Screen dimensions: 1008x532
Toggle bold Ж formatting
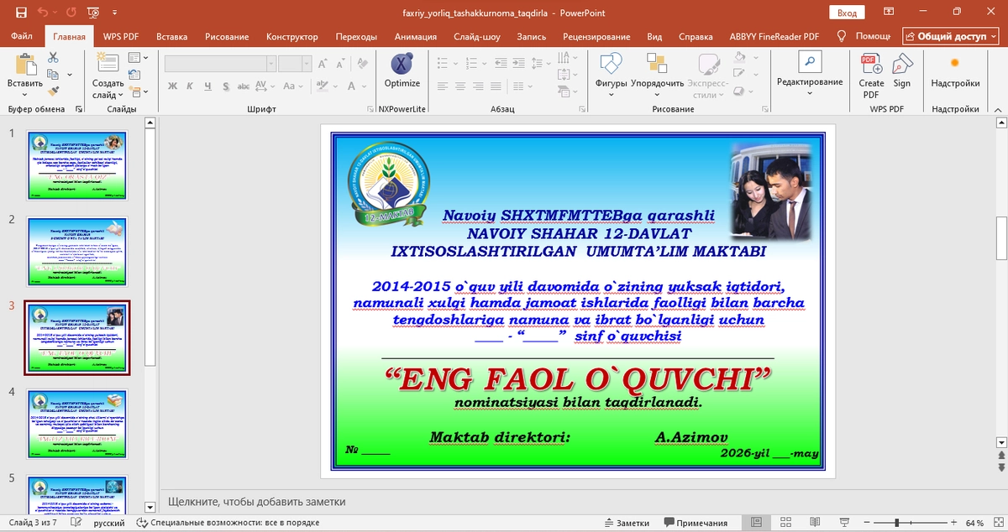(x=172, y=86)
